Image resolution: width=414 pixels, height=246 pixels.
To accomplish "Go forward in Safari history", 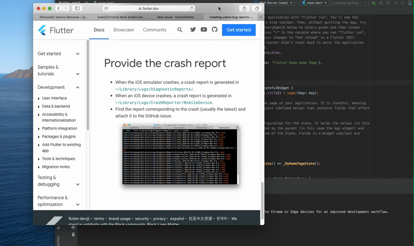I will pyautogui.click(x=66, y=9).
